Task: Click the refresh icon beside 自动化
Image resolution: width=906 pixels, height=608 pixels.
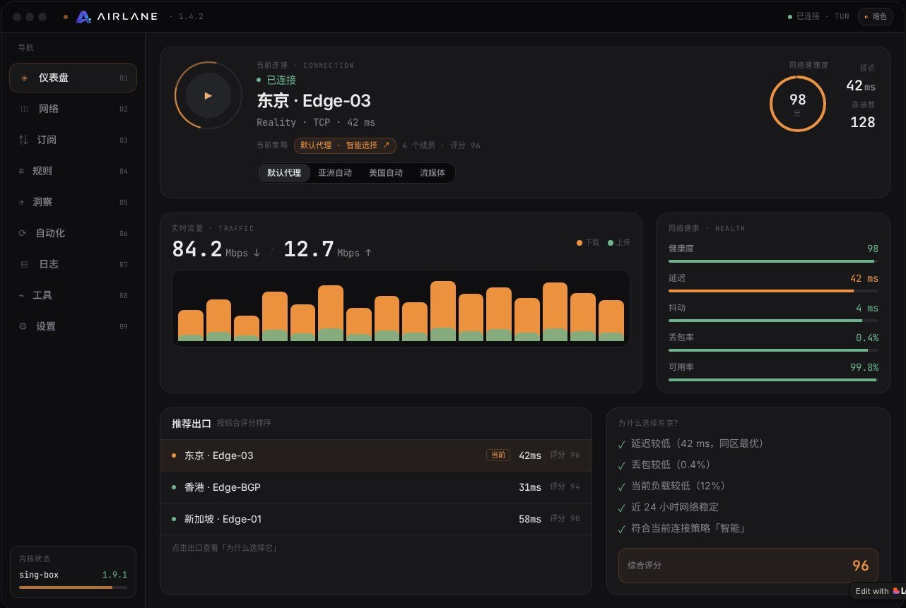Action: tap(23, 233)
